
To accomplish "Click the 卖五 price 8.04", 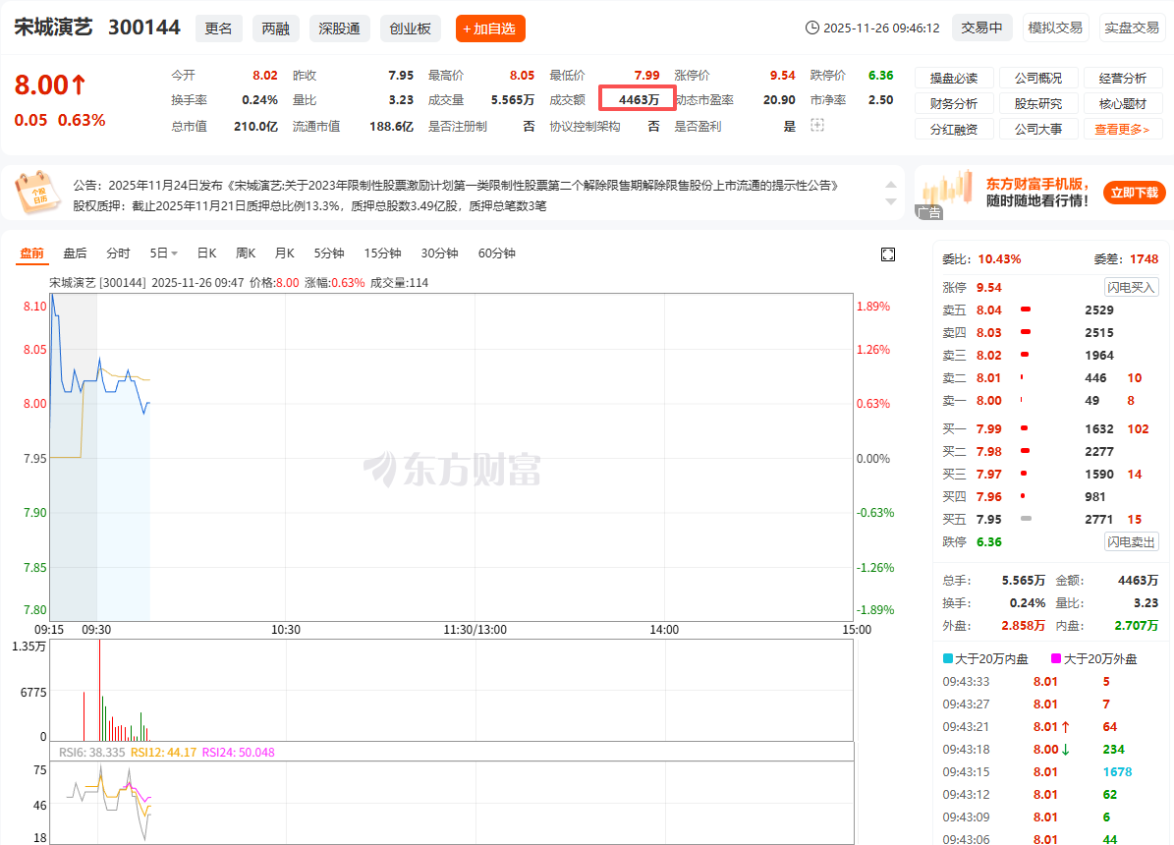I will (x=988, y=310).
